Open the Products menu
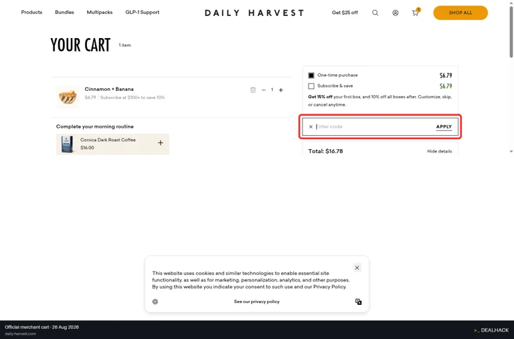The image size is (514, 339). (31, 12)
